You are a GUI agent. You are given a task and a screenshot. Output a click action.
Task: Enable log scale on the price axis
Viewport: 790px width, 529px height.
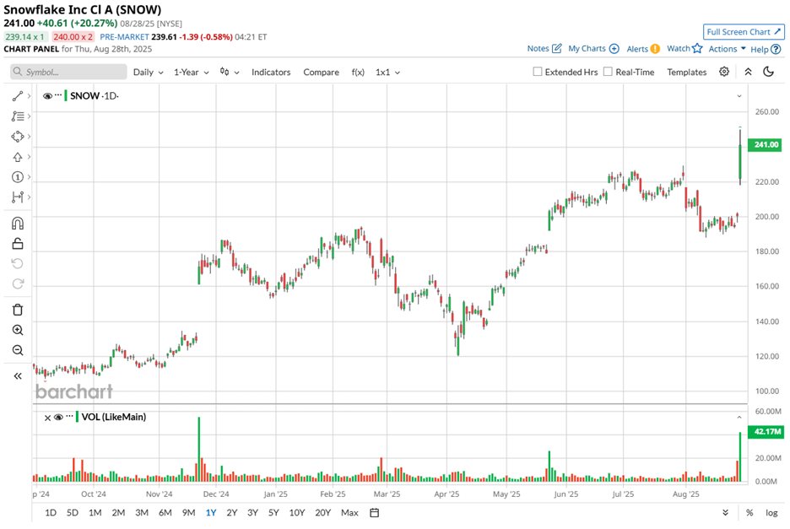pyautogui.click(x=771, y=513)
